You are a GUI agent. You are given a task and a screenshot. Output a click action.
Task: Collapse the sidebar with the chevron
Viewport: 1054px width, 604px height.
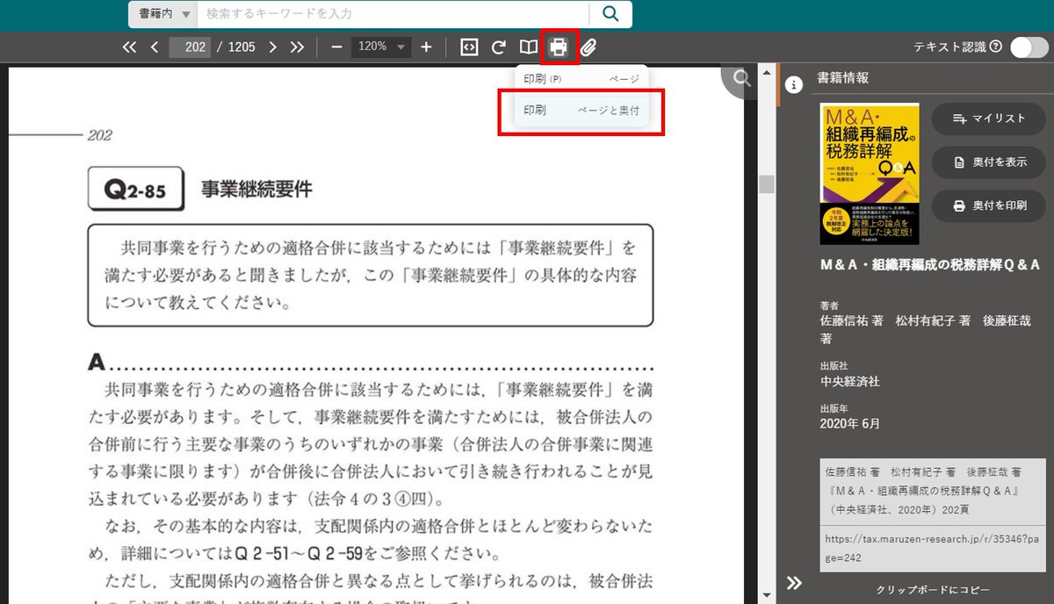pyautogui.click(x=793, y=582)
